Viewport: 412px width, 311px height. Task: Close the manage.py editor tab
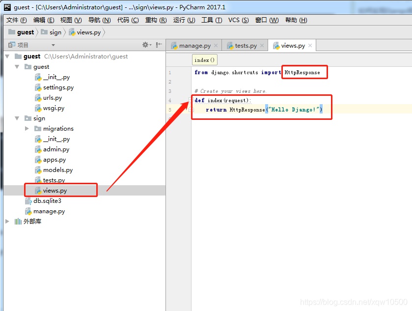tap(216, 46)
